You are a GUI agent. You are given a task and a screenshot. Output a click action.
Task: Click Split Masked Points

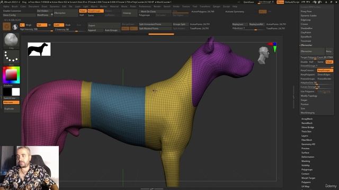(x=155, y=28)
